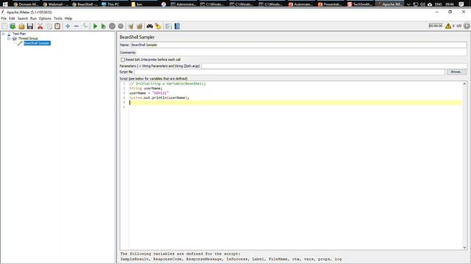Click the Toggle enabled icon in the toolbar
The image size is (471, 264).
[x=85, y=26]
